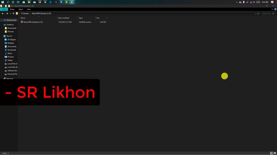
Task: Click the search box field
Action: [x=268, y=13]
